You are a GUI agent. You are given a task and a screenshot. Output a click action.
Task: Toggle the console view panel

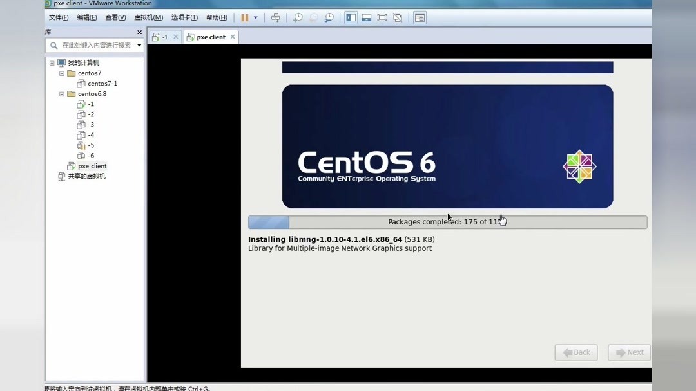click(x=420, y=17)
